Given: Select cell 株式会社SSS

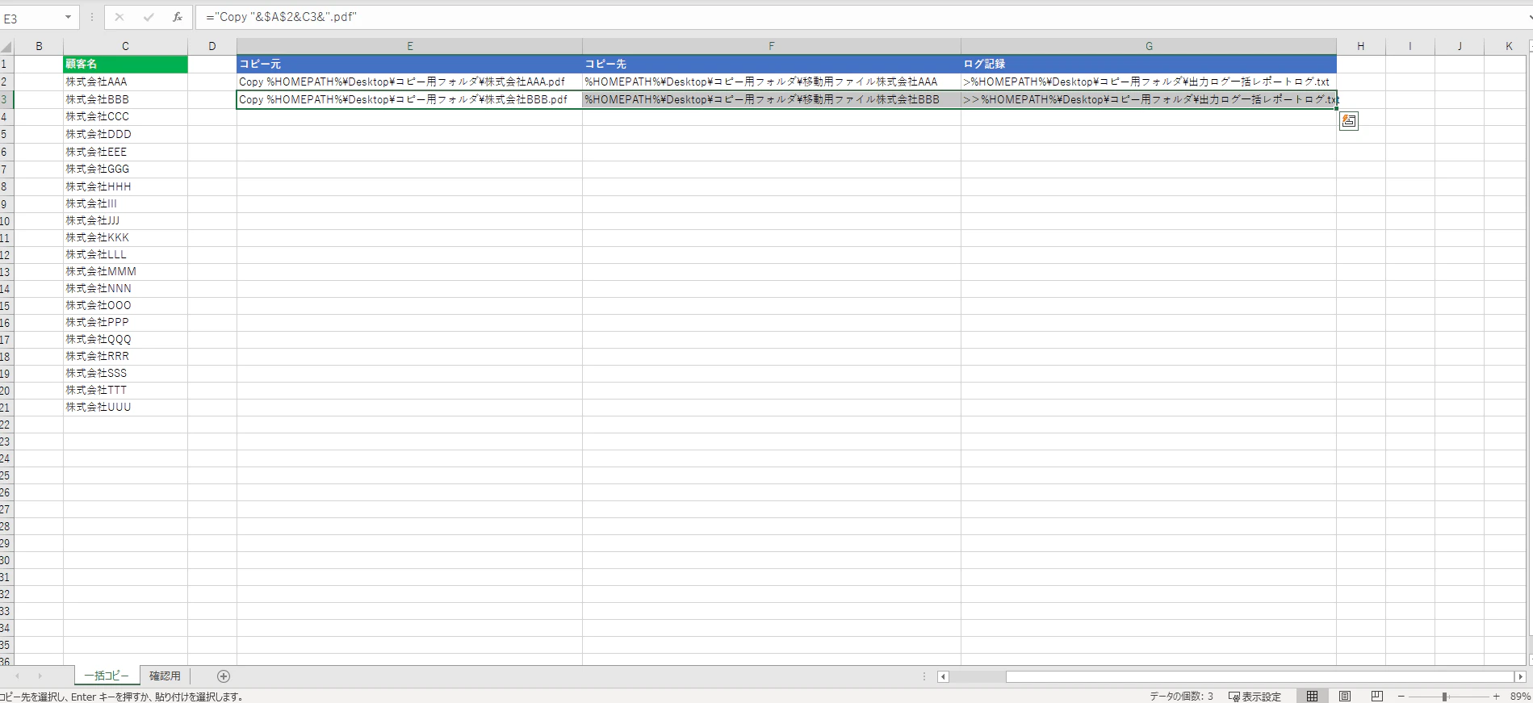Looking at the screenshot, I should (x=125, y=373).
